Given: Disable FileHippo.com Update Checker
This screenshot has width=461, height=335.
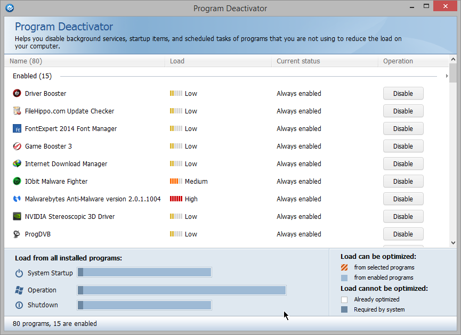Looking at the screenshot, I should pos(403,111).
